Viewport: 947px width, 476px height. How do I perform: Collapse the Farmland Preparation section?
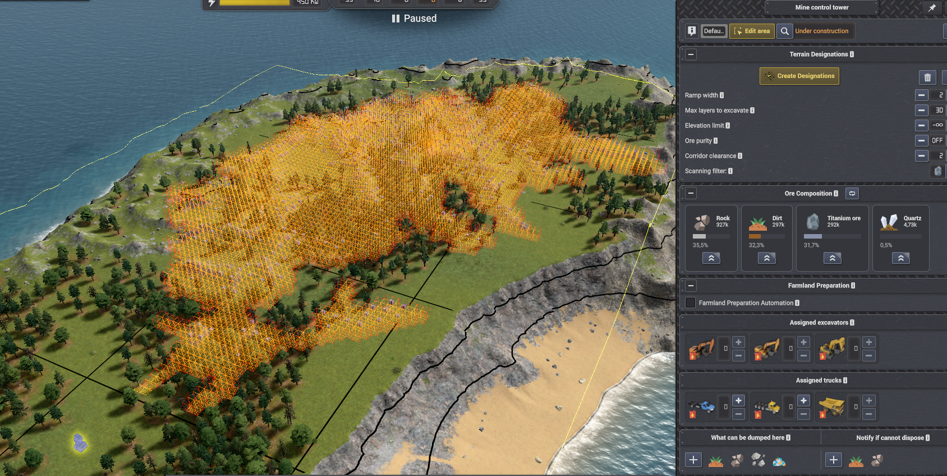[x=691, y=286]
